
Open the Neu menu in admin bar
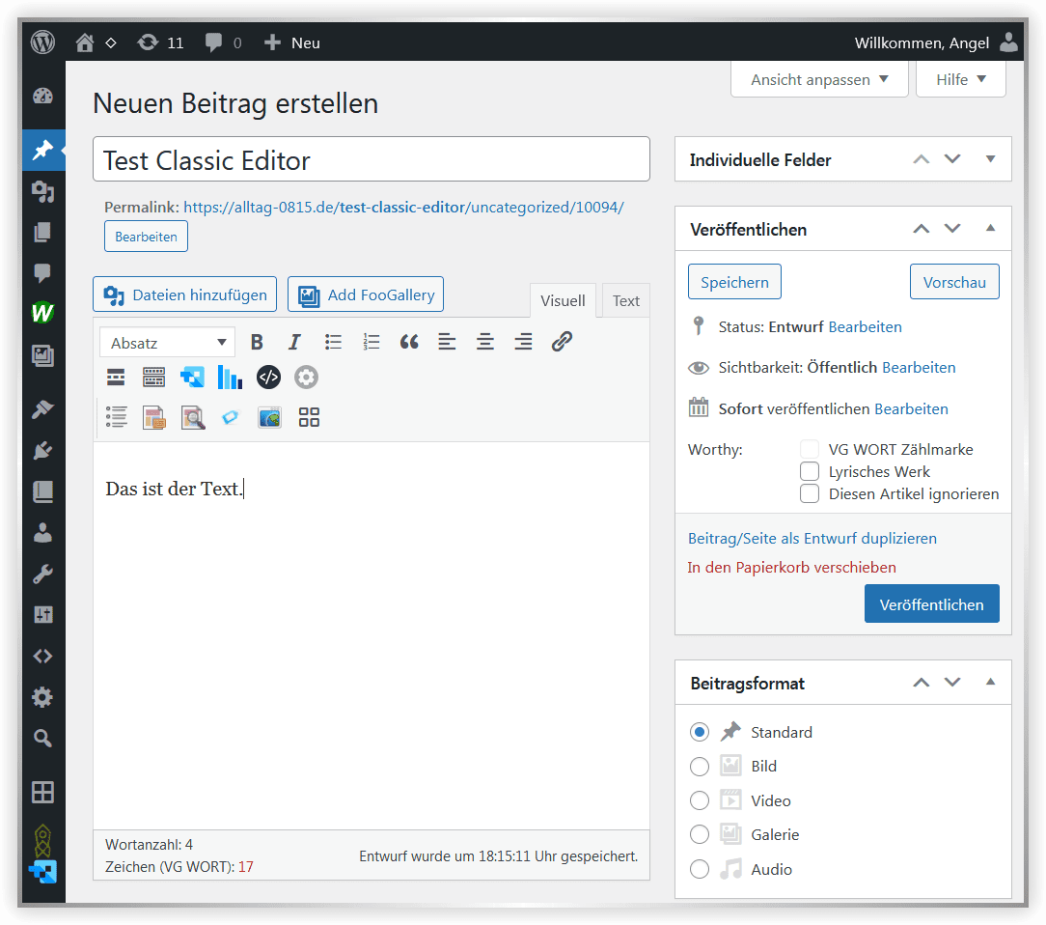292,42
